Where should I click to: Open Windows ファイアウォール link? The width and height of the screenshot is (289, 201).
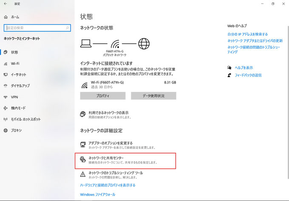[x=98, y=195]
